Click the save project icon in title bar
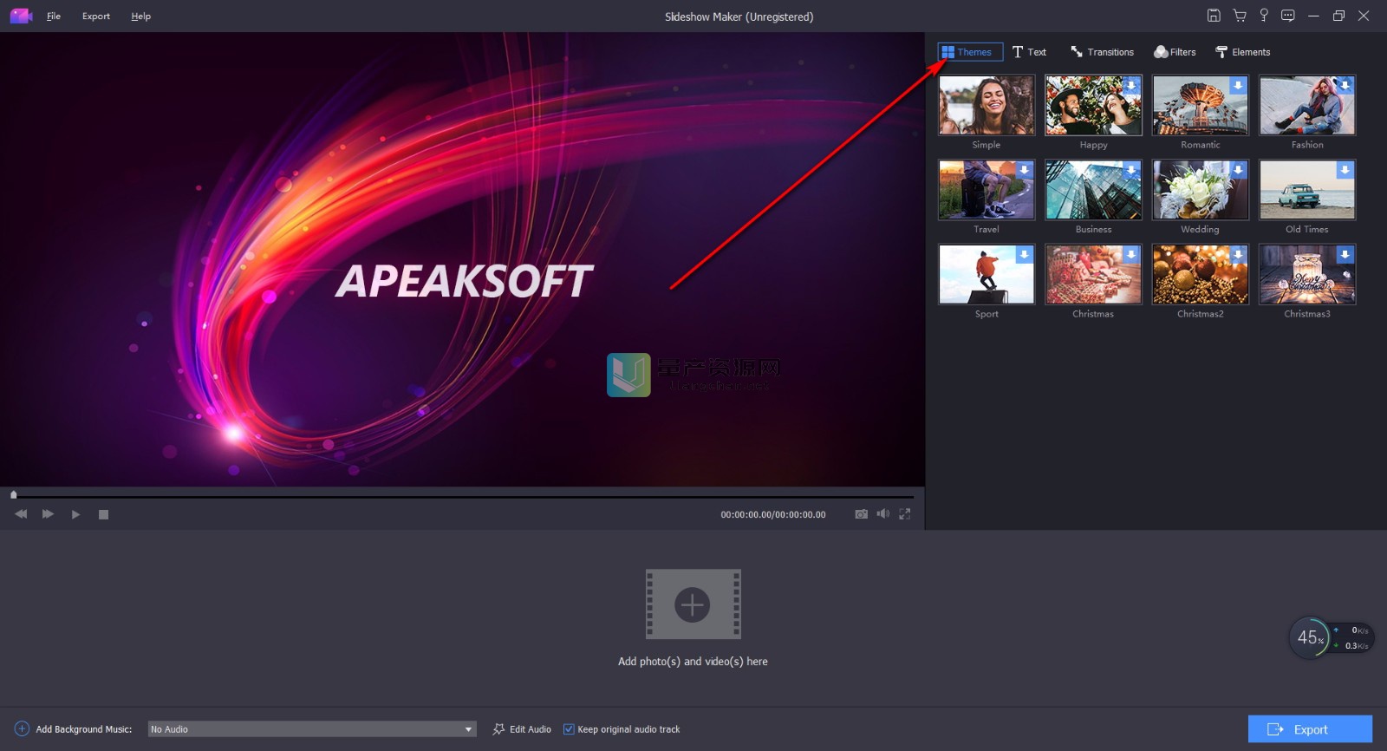 click(x=1214, y=16)
